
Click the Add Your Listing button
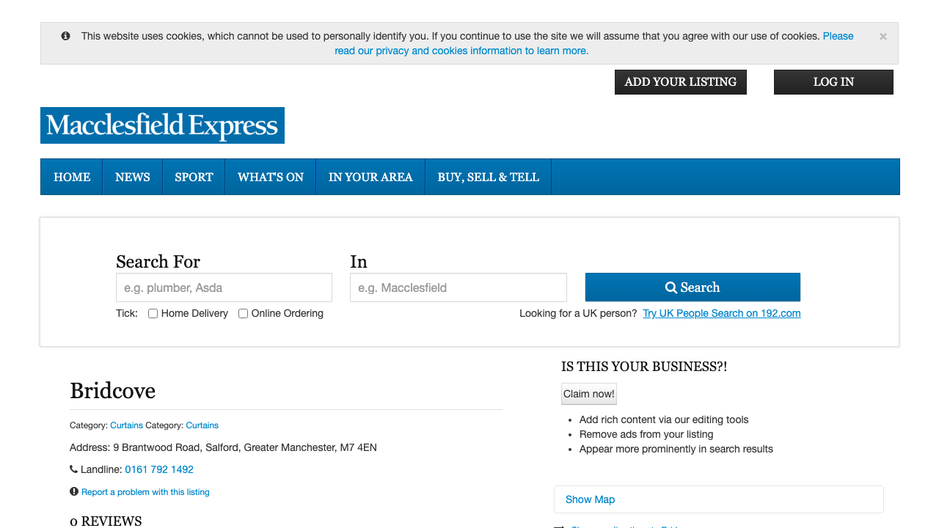(680, 82)
